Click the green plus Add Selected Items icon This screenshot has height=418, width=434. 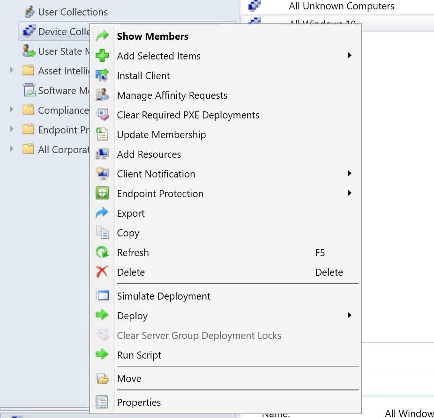click(102, 56)
